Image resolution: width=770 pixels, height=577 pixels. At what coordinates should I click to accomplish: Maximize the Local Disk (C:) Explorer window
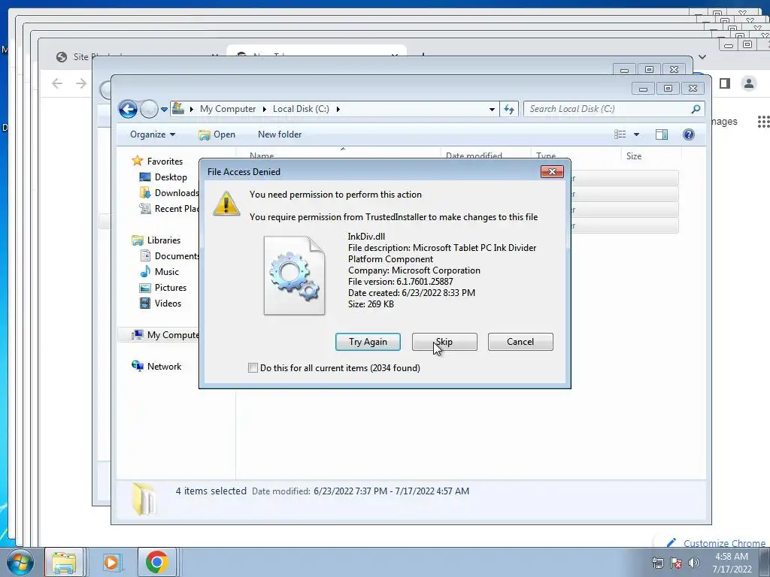[668, 89]
